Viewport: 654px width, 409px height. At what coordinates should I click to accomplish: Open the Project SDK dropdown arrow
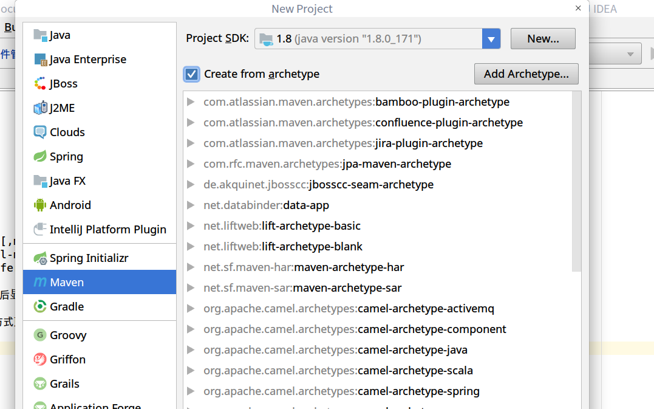(491, 39)
